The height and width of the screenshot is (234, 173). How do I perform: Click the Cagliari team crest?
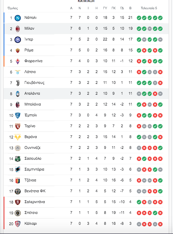point(18,224)
